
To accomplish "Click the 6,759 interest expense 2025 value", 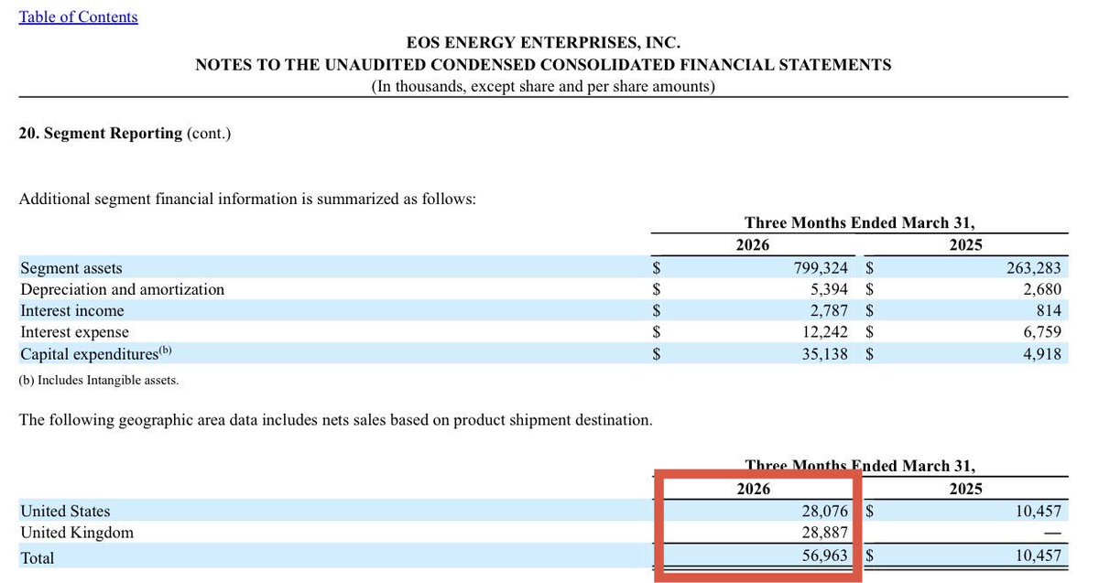I will pos(1042,332).
